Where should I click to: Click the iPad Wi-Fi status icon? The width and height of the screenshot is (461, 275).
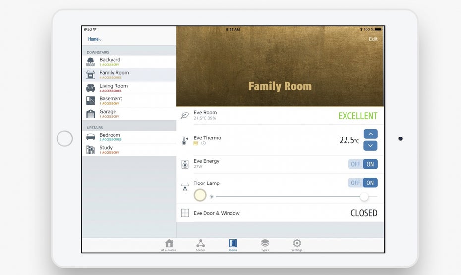(x=94, y=29)
